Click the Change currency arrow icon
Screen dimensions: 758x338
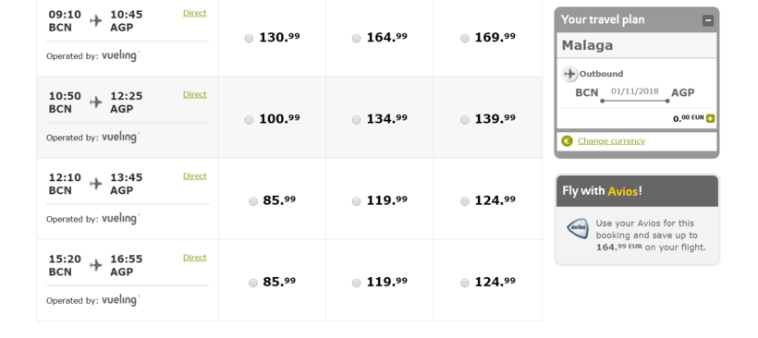pyautogui.click(x=567, y=141)
